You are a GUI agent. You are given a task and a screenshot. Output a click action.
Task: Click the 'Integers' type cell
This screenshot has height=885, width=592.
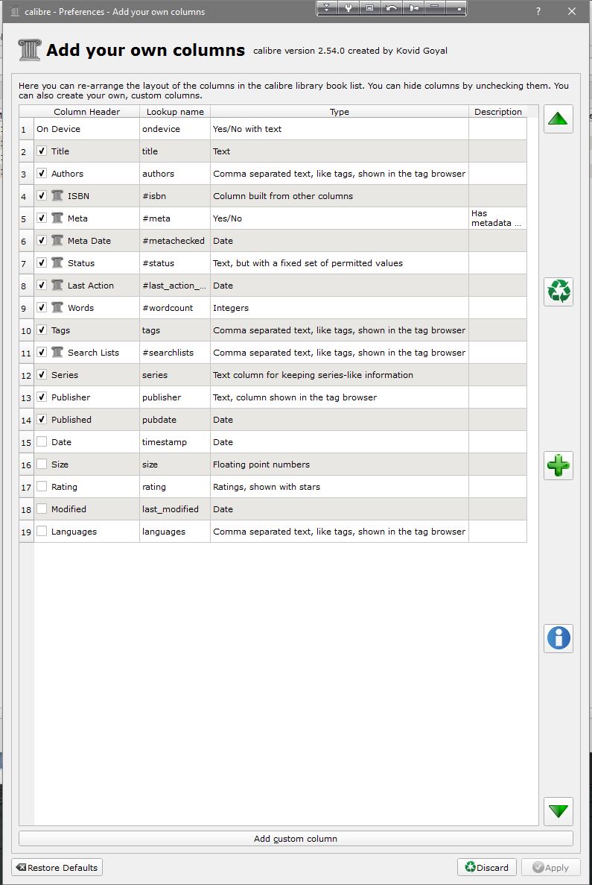click(x=340, y=308)
